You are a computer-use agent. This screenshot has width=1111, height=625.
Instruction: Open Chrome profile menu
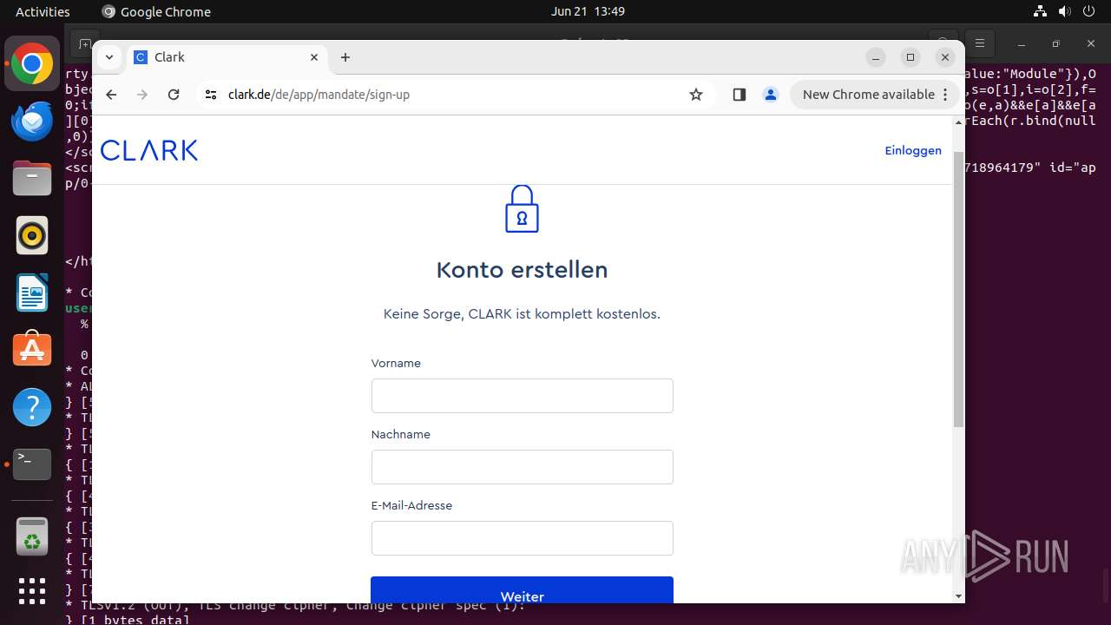click(x=771, y=95)
